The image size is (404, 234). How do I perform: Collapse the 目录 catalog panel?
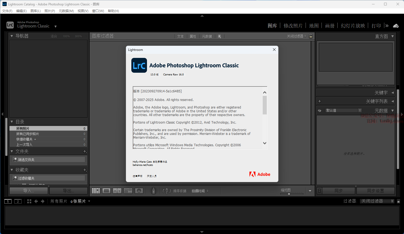coord(12,122)
